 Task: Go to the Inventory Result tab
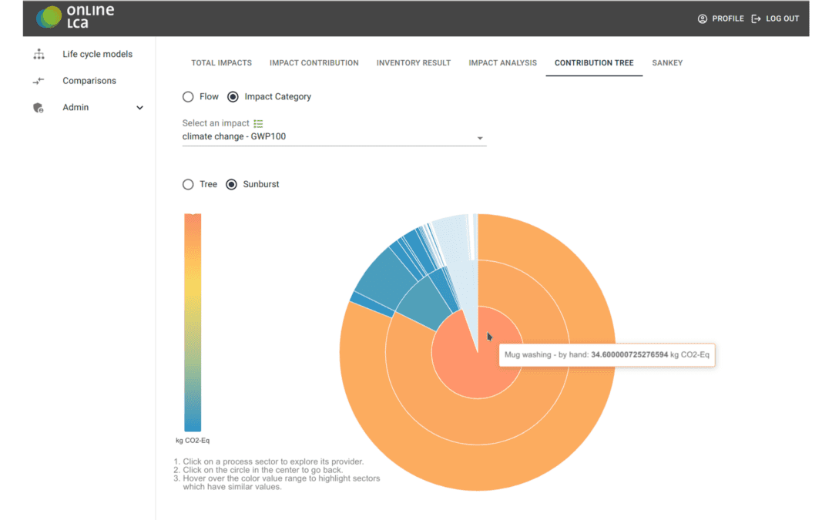(413, 63)
